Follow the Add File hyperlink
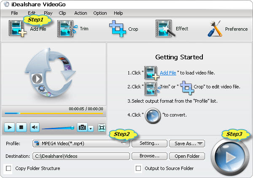The width and height of the screenshot is (253, 178). tap(168, 73)
